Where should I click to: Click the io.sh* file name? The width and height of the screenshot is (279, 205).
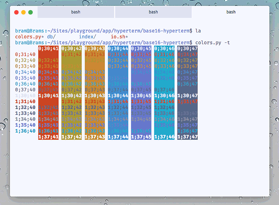point(119,37)
